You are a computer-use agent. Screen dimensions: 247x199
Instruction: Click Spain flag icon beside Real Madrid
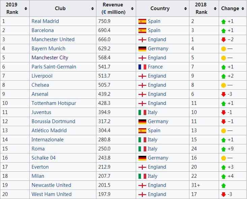pyautogui.click(x=142, y=21)
